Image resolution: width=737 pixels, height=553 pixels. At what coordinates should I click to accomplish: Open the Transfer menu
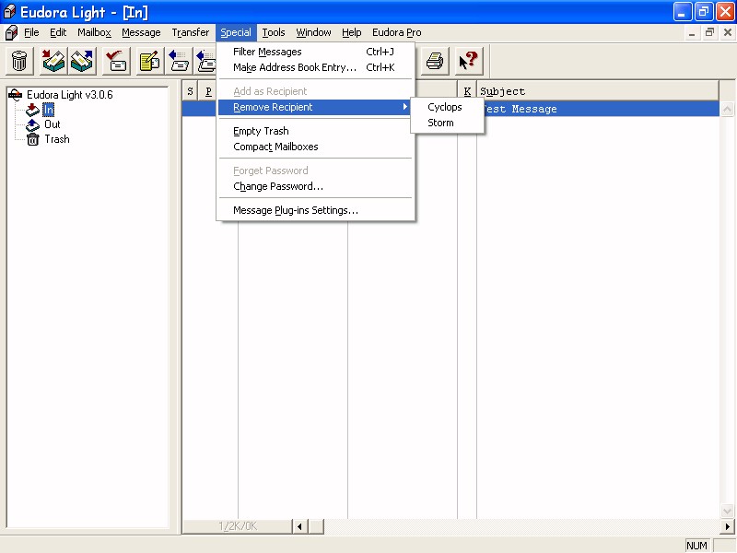tap(191, 32)
